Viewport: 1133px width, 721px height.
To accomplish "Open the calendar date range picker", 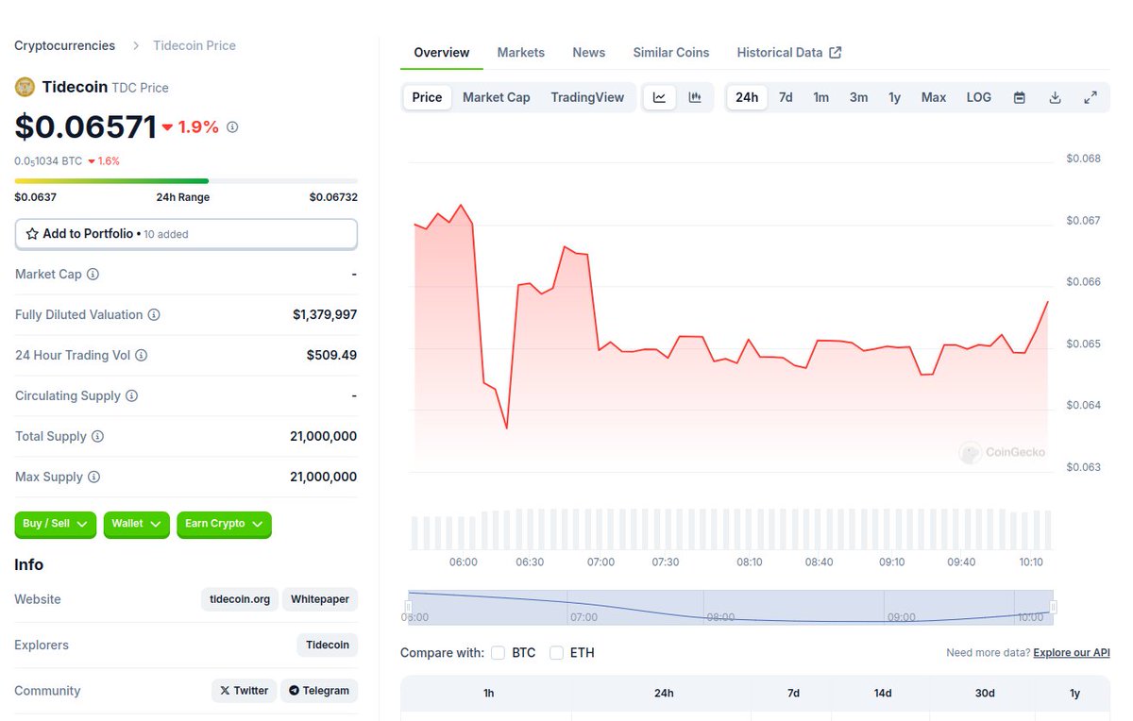I will click(x=1020, y=97).
